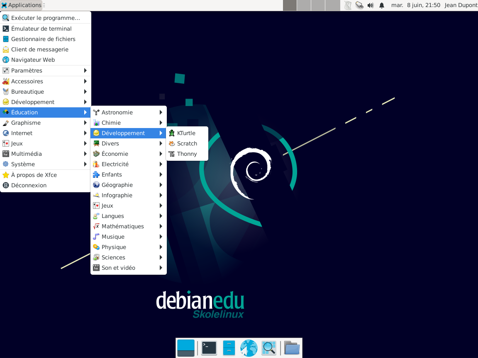This screenshot has height=358, width=478.
Task: Click the notification bell in the panel
Action: click(x=381, y=5)
